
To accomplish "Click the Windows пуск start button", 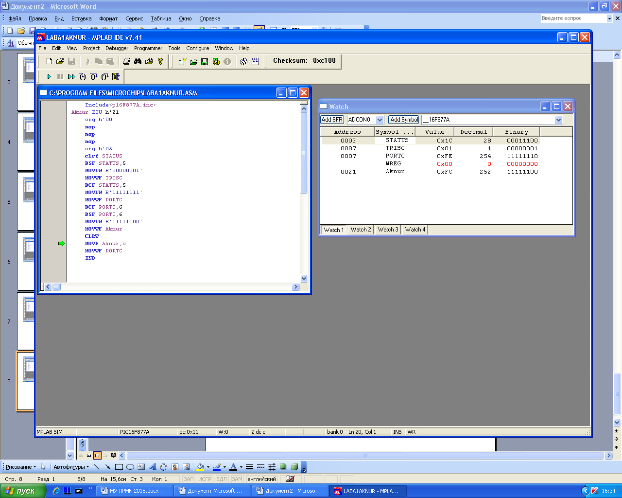I will point(22,491).
